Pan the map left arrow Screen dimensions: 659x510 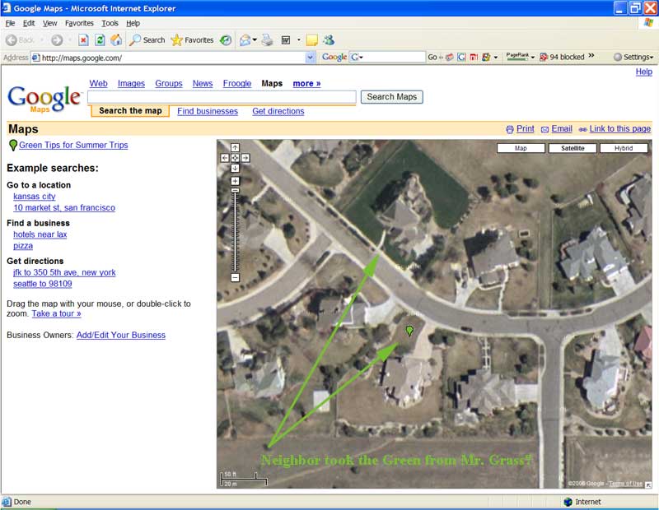click(x=225, y=158)
